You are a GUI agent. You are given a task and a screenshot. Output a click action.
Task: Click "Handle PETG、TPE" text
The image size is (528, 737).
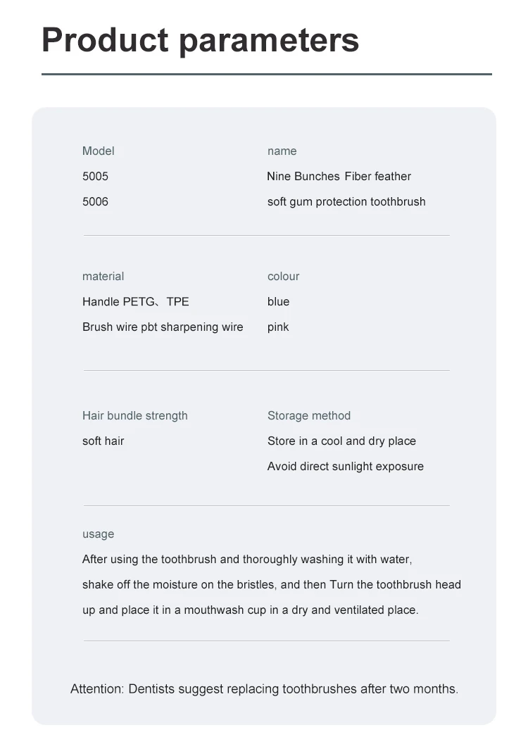coord(135,301)
